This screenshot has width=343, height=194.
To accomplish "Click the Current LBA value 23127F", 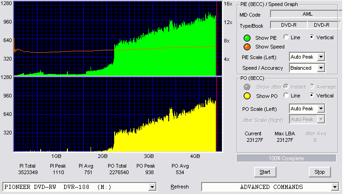I will (255, 140).
